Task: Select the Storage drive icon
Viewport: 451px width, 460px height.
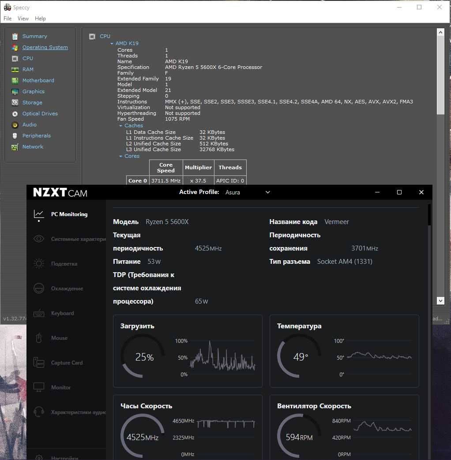Action: [15, 103]
